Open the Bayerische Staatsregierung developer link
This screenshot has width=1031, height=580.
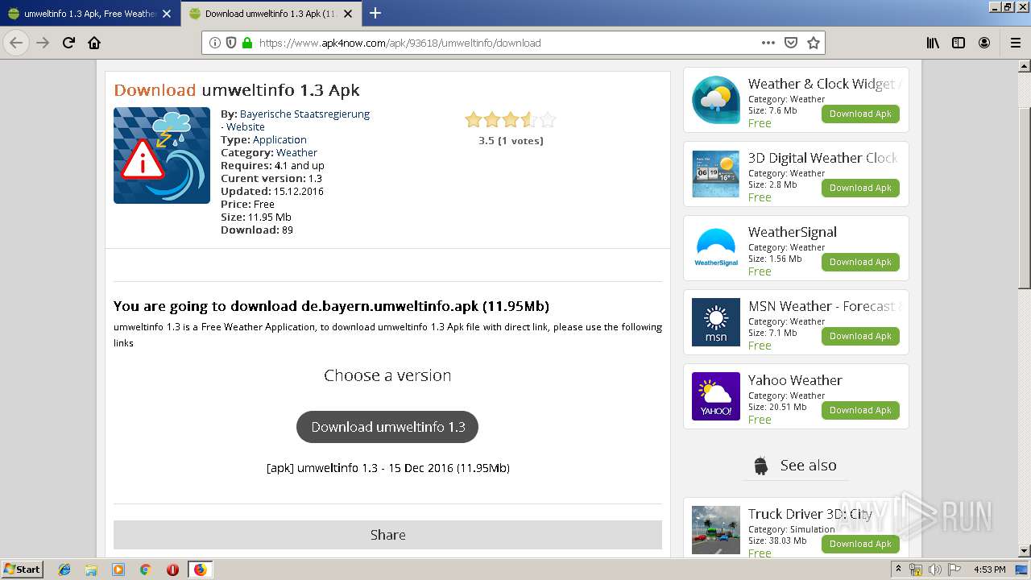tap(304, 114)
